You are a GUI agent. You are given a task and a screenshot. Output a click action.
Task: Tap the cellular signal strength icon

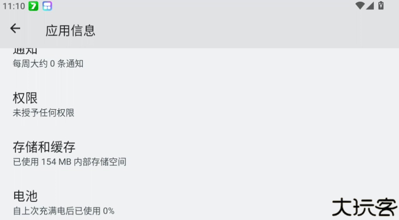(370, 6)
